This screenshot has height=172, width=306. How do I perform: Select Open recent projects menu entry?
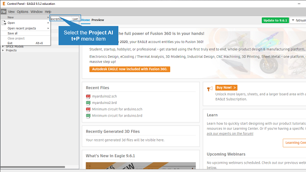25,28
